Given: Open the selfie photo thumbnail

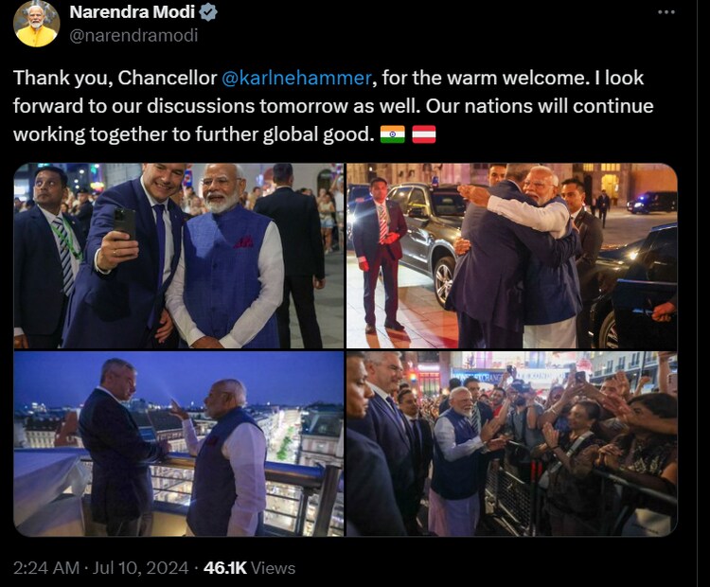Looking at the screenshot, I should (178, 256).
